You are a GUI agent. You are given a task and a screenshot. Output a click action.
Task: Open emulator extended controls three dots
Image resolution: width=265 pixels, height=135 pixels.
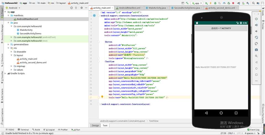[x=256, y=81]
